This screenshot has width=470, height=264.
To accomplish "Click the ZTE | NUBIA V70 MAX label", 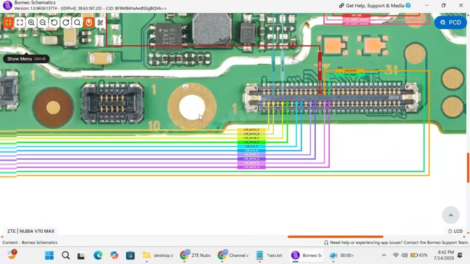I will coord(31,231).
